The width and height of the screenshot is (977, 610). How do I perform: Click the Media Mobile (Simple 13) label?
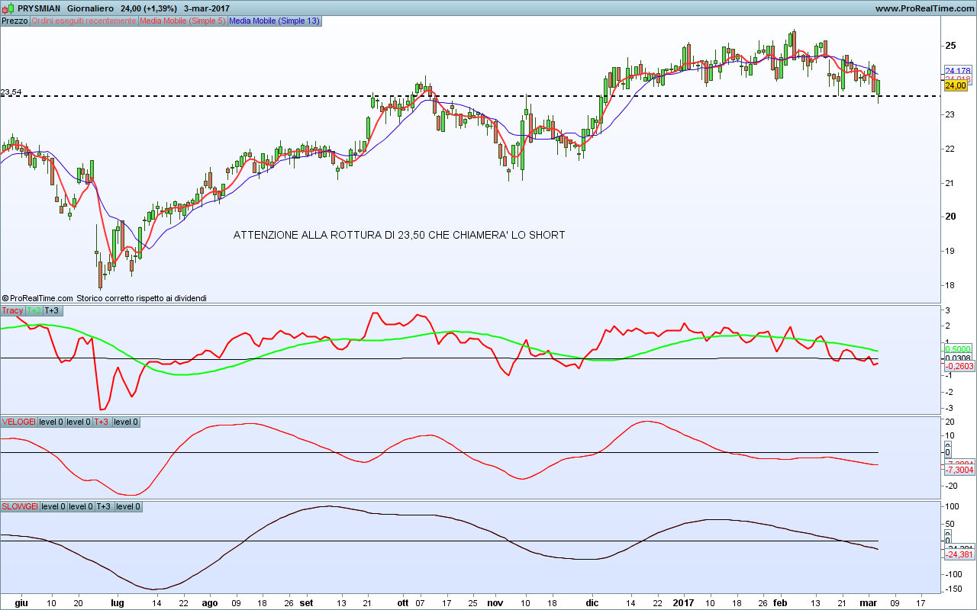274,21
